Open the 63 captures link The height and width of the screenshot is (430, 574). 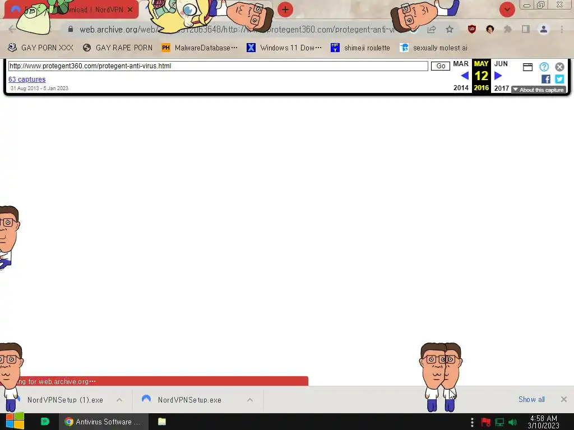tap(27, 80)
